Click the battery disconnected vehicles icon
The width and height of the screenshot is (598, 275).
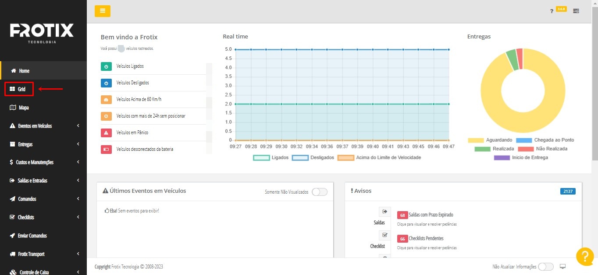pyautogui.click(x=106, y=150)
